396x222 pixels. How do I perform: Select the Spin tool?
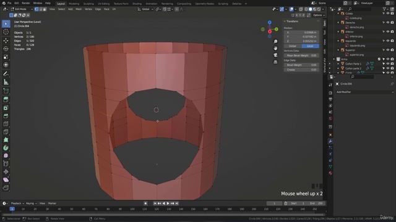pos(6,148)
